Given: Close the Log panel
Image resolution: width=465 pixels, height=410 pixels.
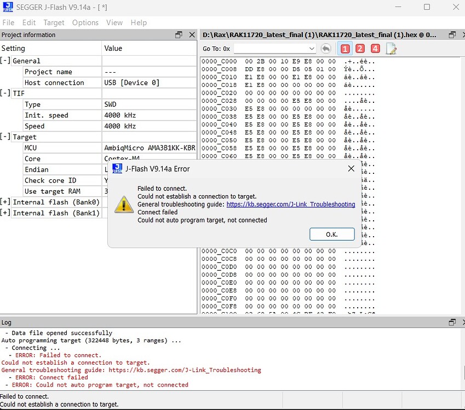Looking at the screenshot, I should pos(462,323).
